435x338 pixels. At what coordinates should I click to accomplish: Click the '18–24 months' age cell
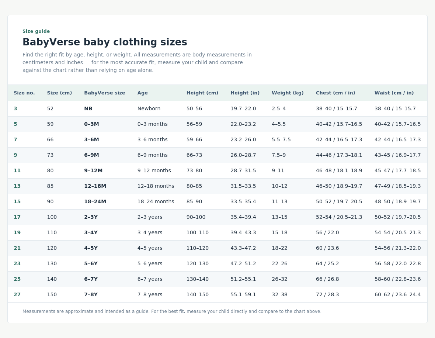[156, 202]
